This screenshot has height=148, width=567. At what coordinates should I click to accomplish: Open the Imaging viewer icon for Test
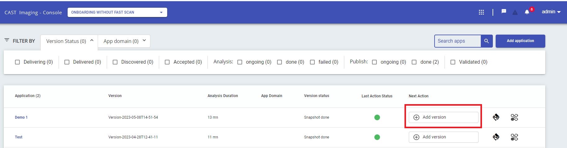pyautogui.click(x=514, y=137)
